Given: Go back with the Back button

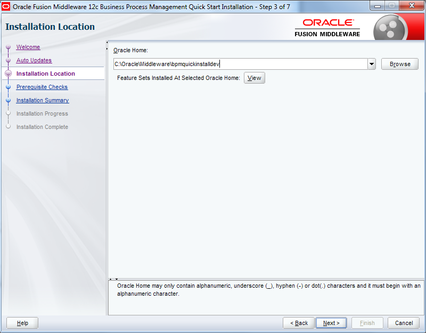Looking at the screenshot, I should tap(299, 323).
